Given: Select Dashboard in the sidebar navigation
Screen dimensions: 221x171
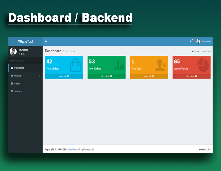Looking at the screenshot, I should pyautogui.click(x=25, y=68).
